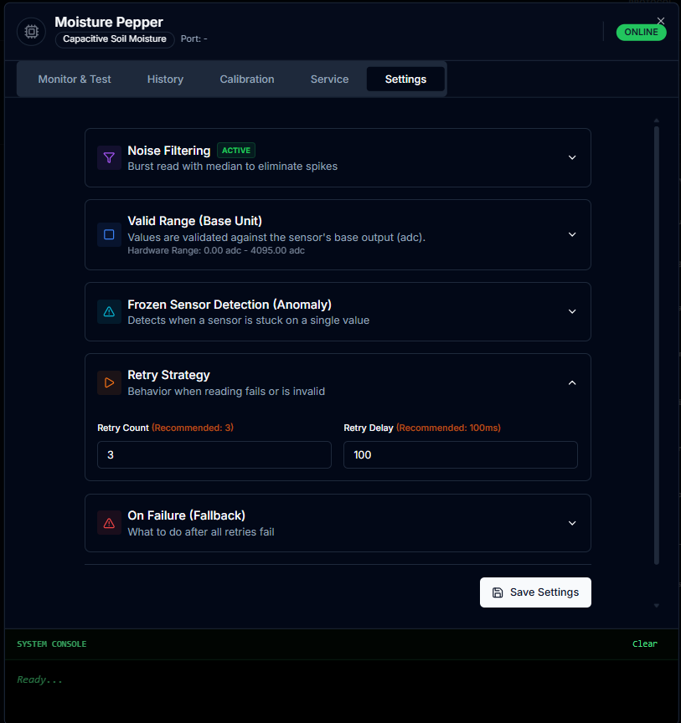
Task: Expand the On Failure (Fallback) chevron
Action: tap(572, 523)
